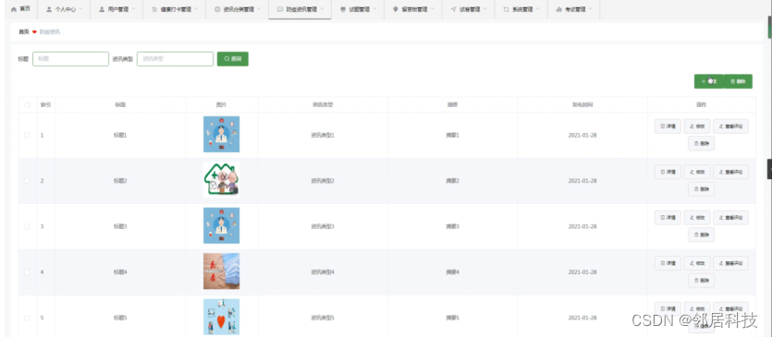Click the 删除 trash icon in row 标题1
Viewport: 772px width, 337px height.
[696, 144]
